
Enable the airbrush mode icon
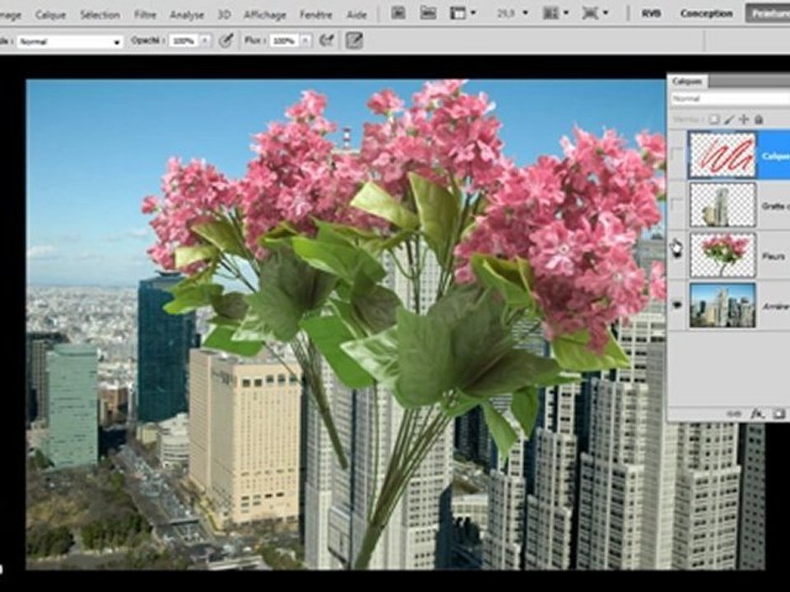pos(327,40)
